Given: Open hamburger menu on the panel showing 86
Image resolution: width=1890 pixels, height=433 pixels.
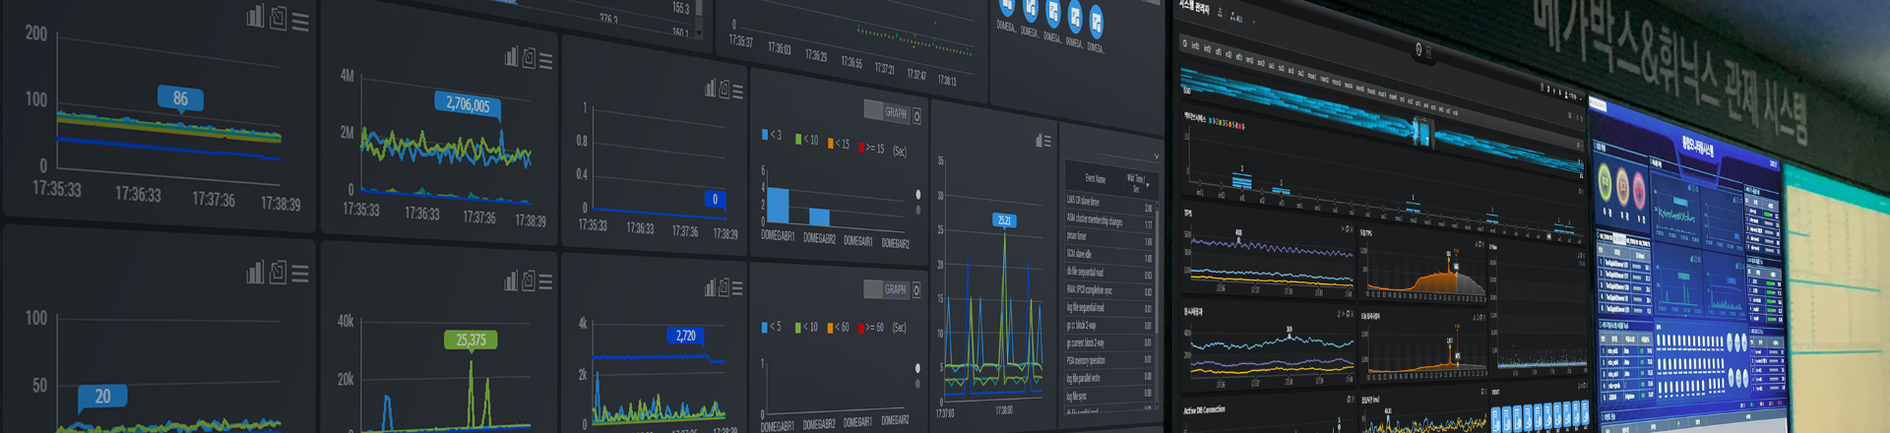Looking at the screenshot, I should coord(300,22).
